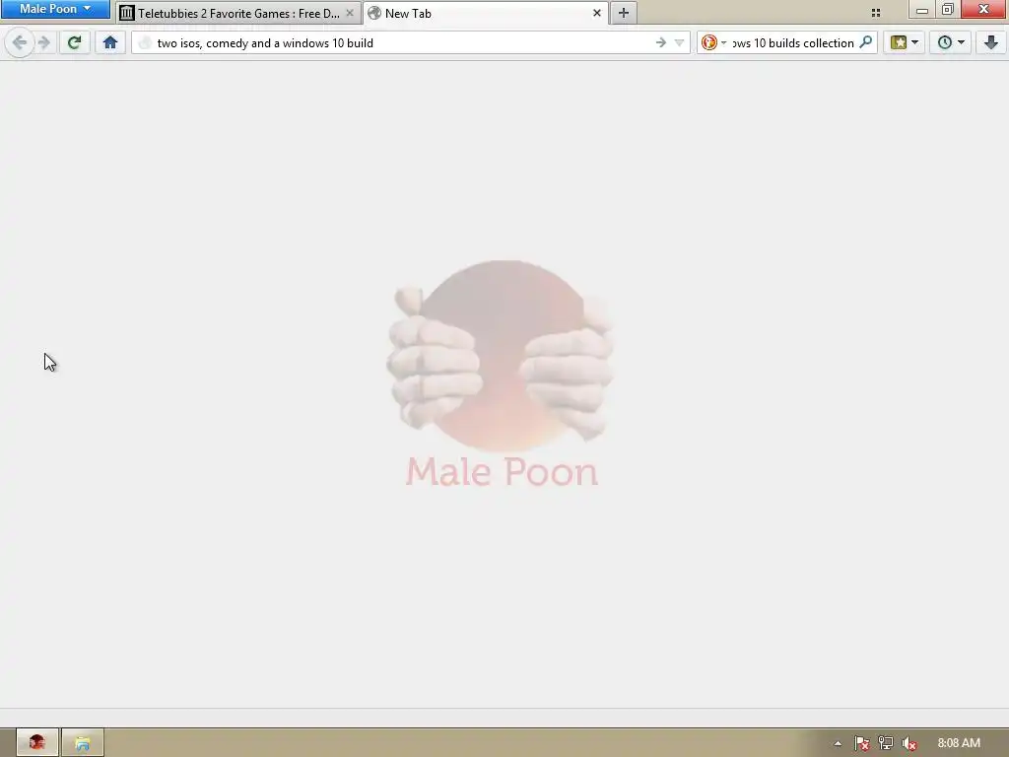Screen dimensions: 1009x757
Task: Click the site identity icon in the address bar
Action: 146,43
